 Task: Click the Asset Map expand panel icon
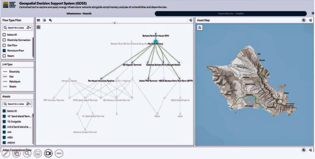[x=310, y=20]
